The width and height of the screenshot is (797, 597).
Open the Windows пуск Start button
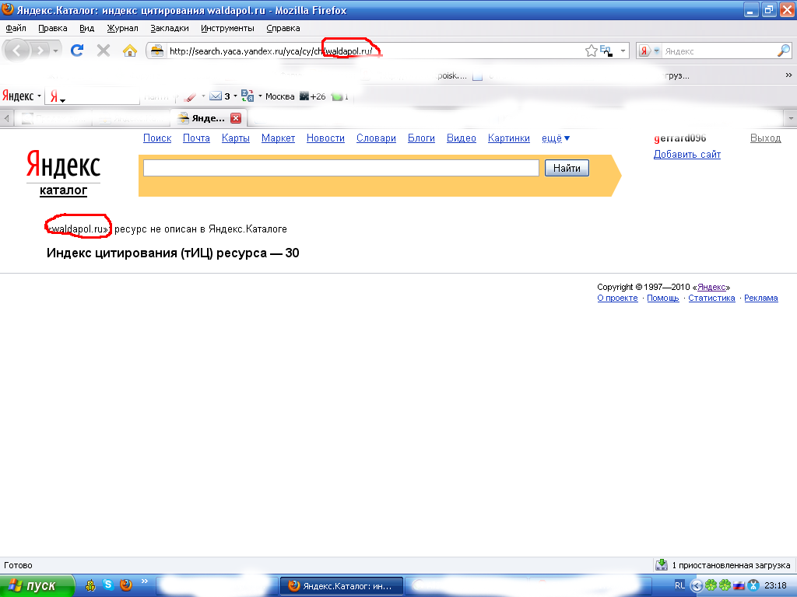click(37, 586)
